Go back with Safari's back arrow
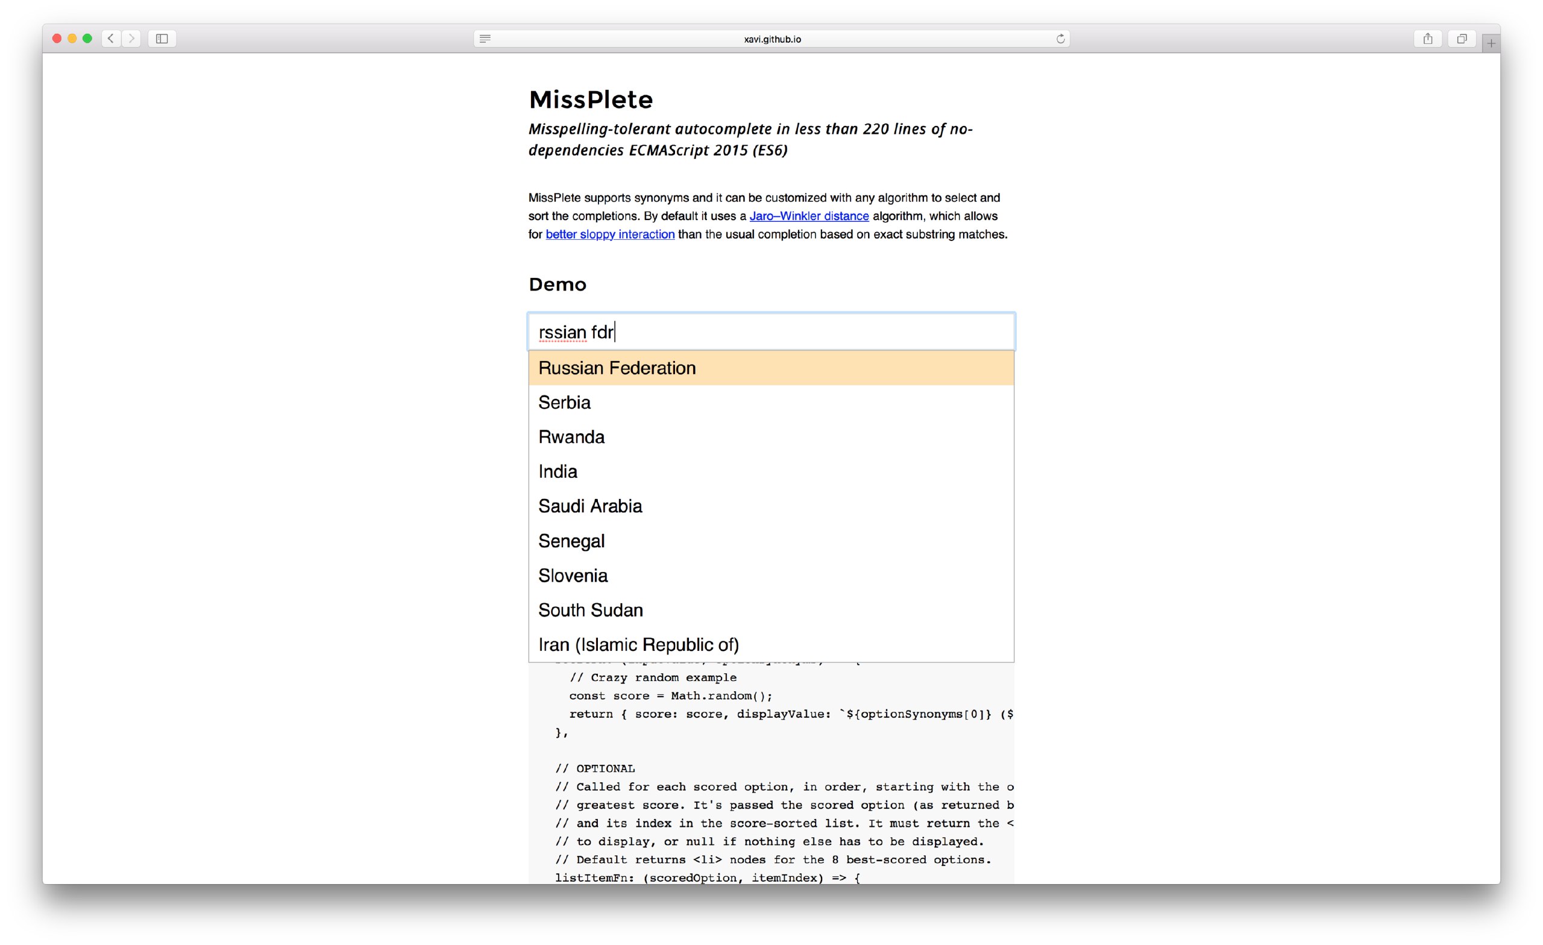The image size is (1543, 945). [x=111, y=39]
